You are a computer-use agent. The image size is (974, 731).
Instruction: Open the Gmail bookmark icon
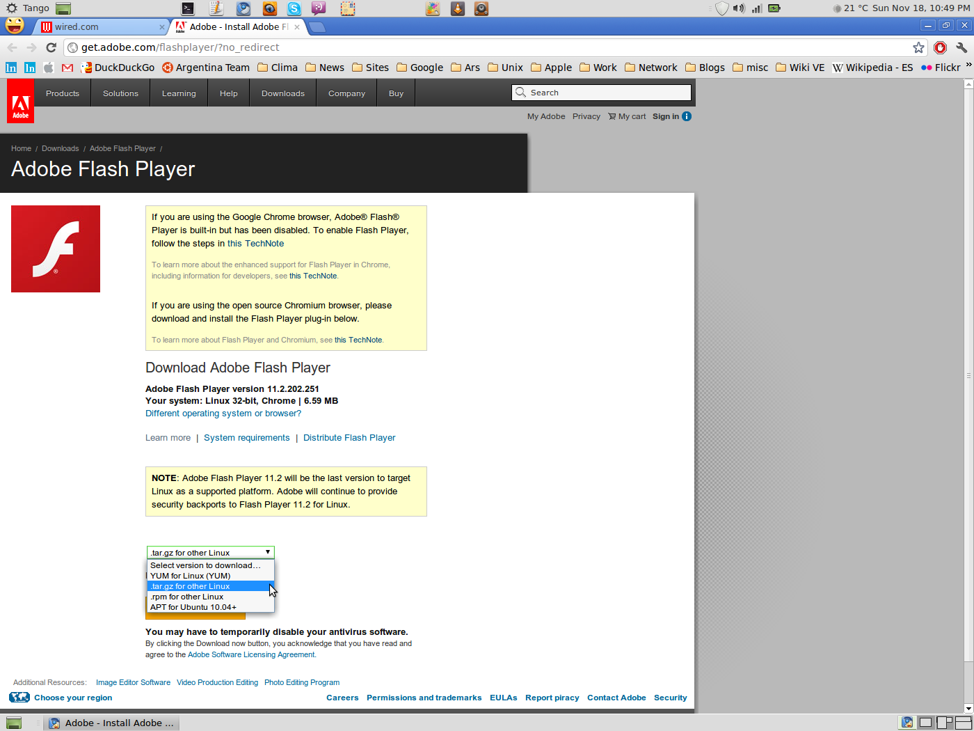tap(67, 68)
